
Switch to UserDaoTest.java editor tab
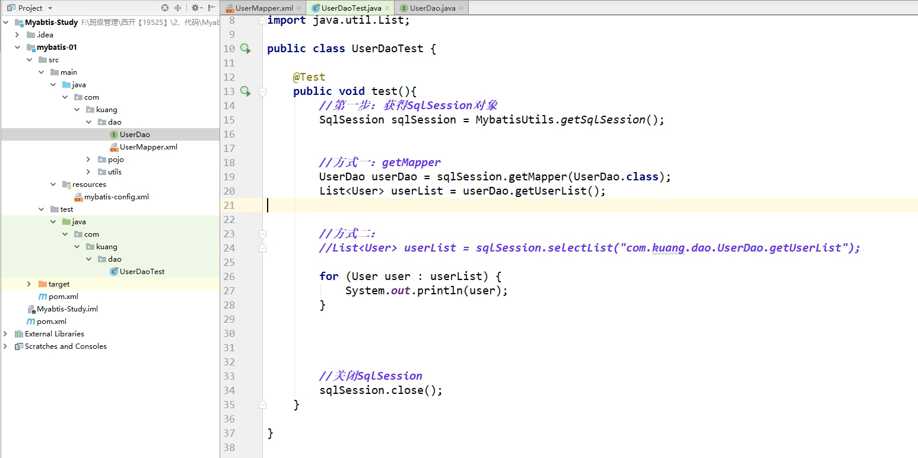point(351,8)
